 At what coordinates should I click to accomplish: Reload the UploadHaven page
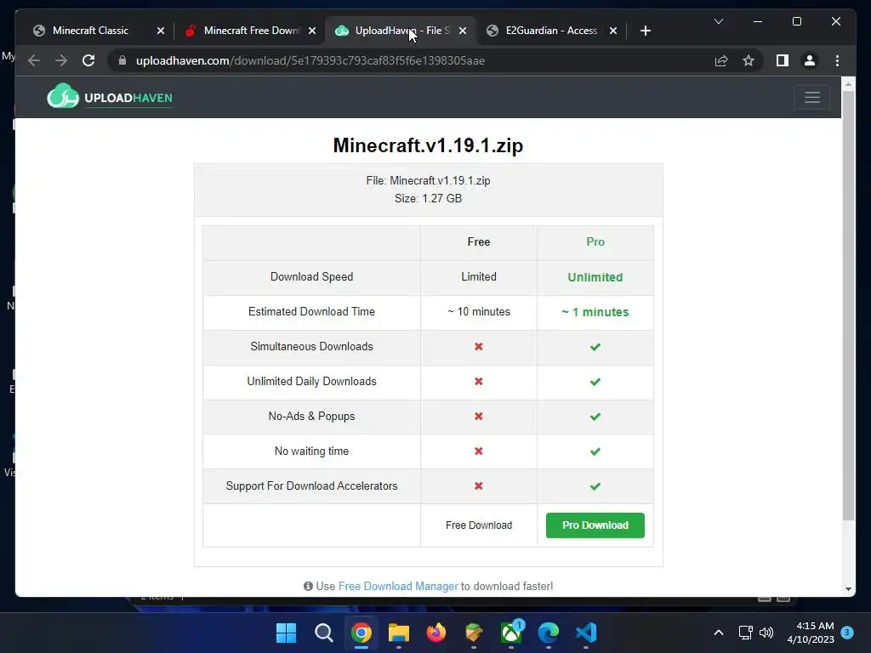pyautogui.click(x=88, y=60)
